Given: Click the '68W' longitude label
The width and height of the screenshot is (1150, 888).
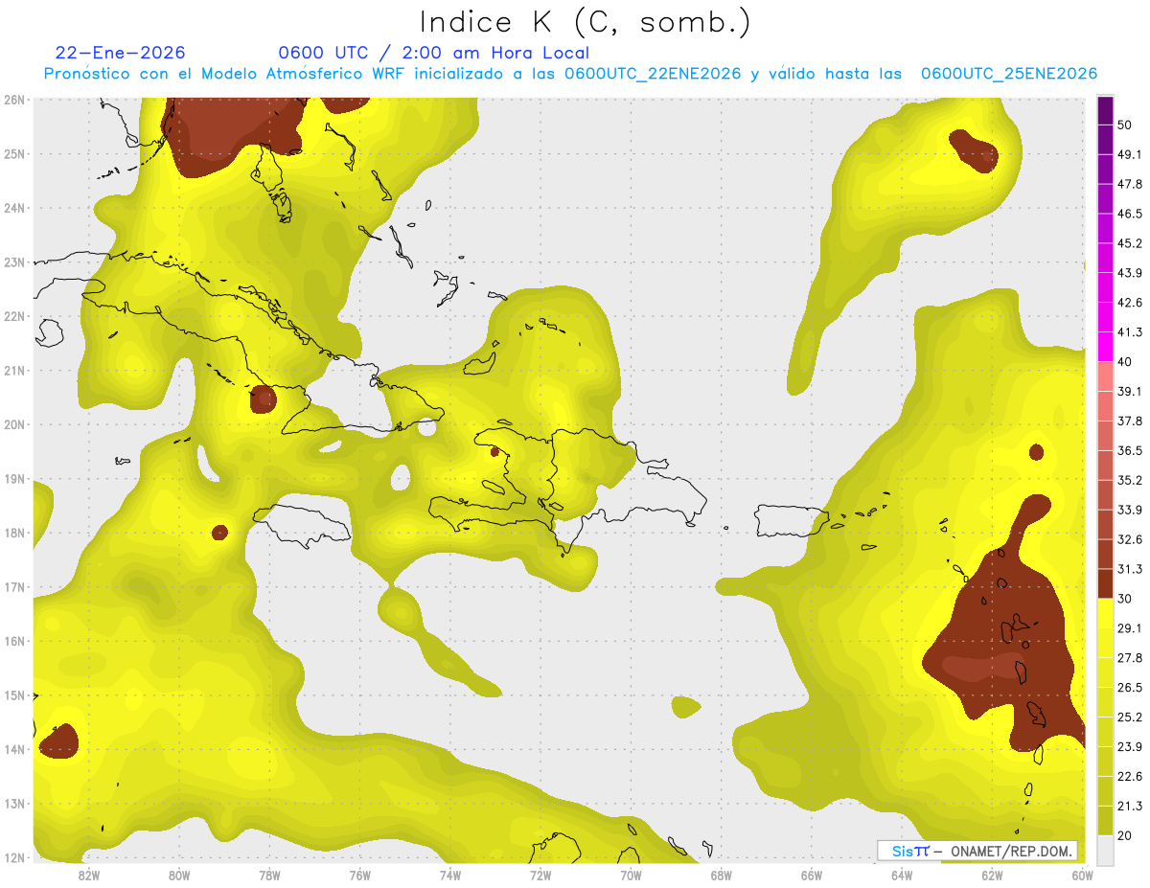Looking at the screenshot, I should [722, 875].
